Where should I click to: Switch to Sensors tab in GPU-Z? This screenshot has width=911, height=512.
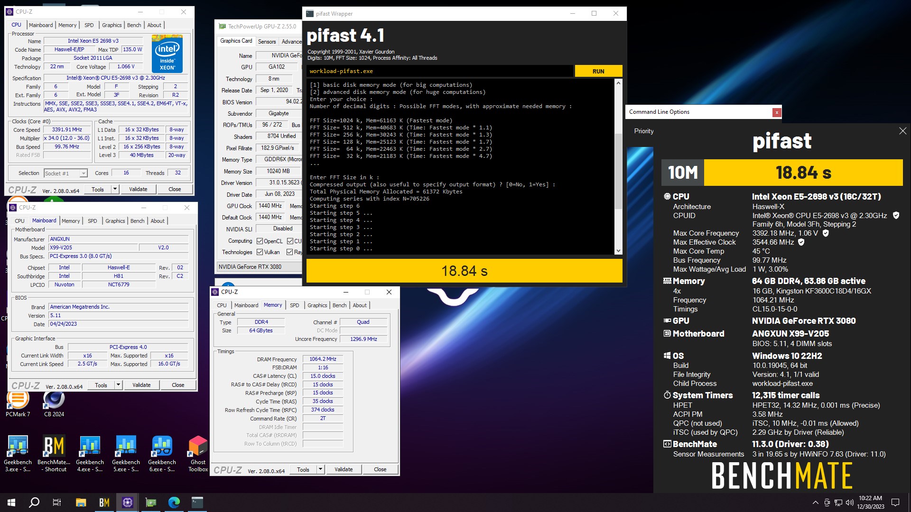click(267, 42)
